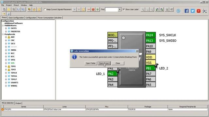This screenshot has width=209, height=117.
Task: Click the first zoom magnifier icon after Show User Label
Action: tap(143, 9)
